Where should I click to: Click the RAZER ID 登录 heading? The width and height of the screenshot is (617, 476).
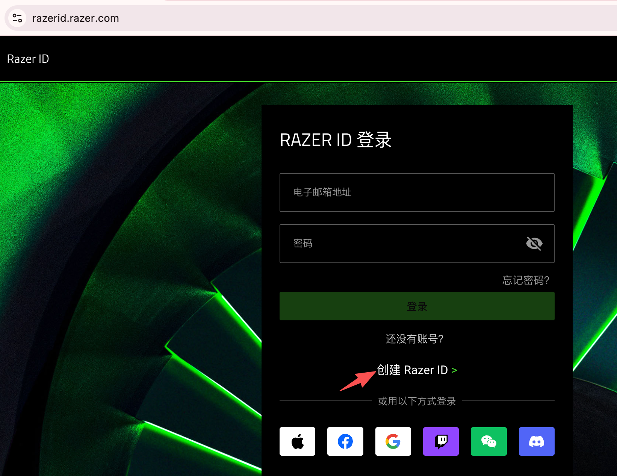[336, 140]
